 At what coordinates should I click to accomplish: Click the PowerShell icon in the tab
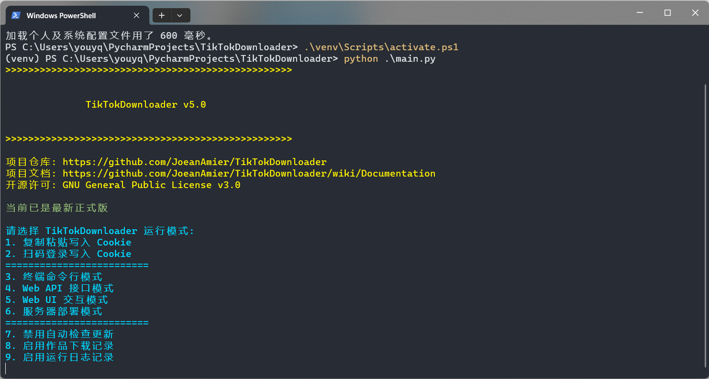[16, 15]
